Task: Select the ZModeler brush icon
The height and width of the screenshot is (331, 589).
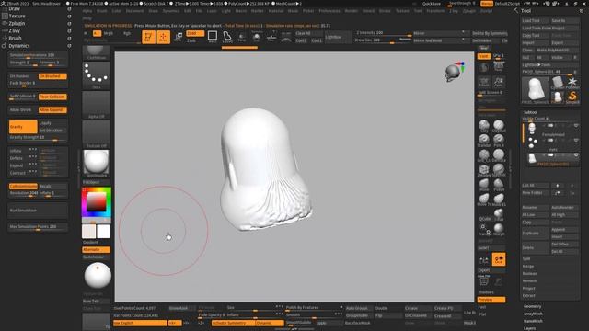Action: [x=484, y=169]
